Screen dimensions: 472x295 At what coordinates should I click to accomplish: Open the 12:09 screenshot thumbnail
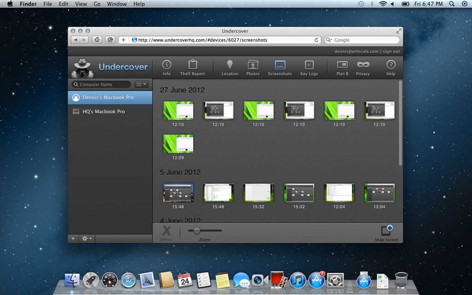click(x=178, y=144)
